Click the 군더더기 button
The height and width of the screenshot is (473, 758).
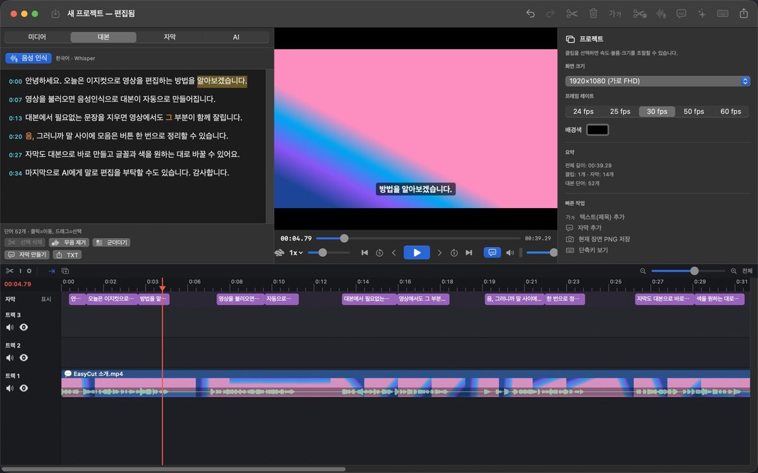click(111, 242)
